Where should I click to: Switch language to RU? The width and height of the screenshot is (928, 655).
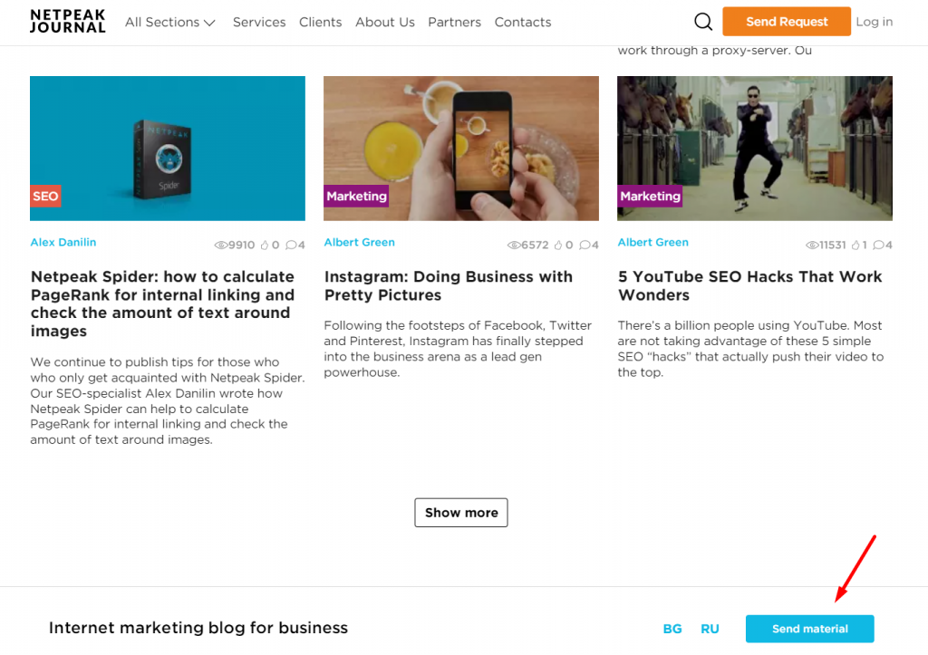(710, 629)
